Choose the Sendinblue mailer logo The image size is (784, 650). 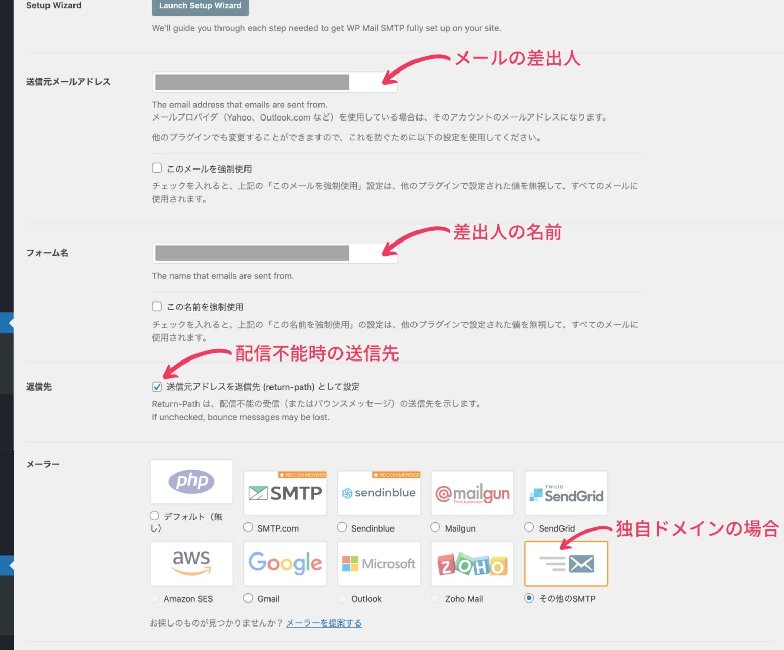click(x=379, y=493)
